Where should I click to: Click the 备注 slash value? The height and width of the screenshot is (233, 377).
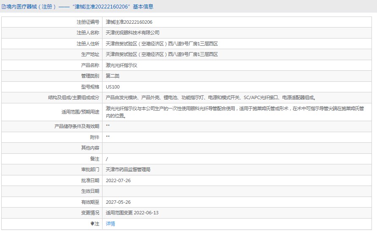point(107,159)
